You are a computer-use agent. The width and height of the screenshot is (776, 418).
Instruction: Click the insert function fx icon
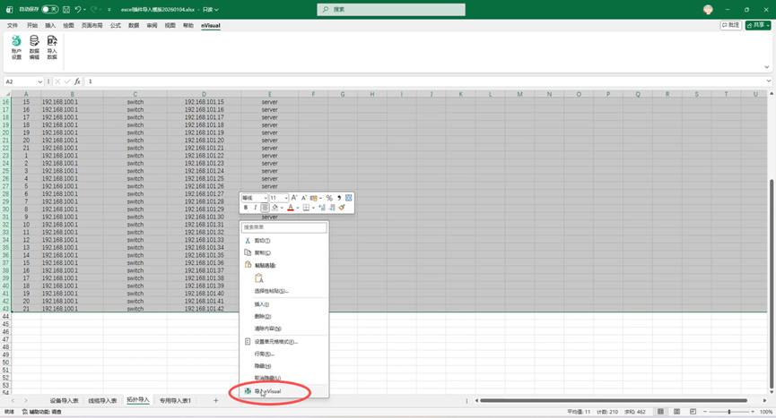[x=77, y=81]
